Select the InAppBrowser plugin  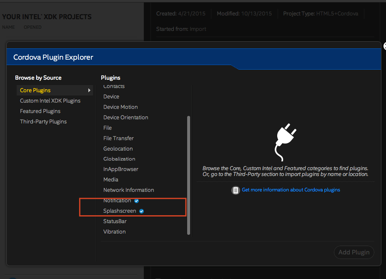(x=120, y=169)
